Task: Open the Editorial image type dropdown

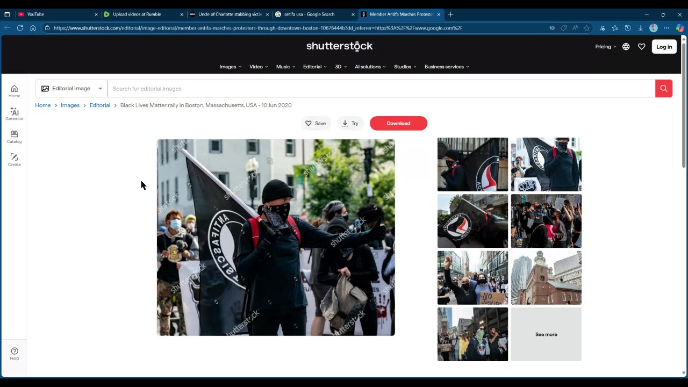Action: coord(71,89)
